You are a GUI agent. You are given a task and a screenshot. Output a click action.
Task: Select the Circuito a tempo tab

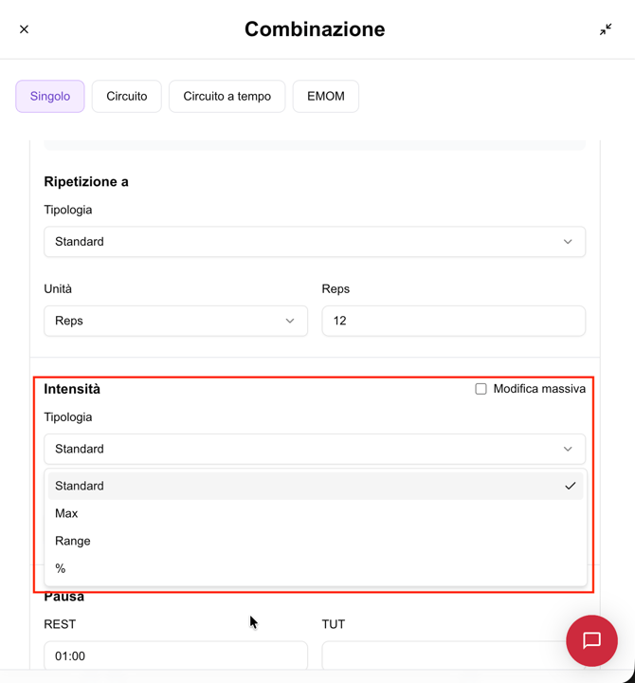(x=227, y=96)
